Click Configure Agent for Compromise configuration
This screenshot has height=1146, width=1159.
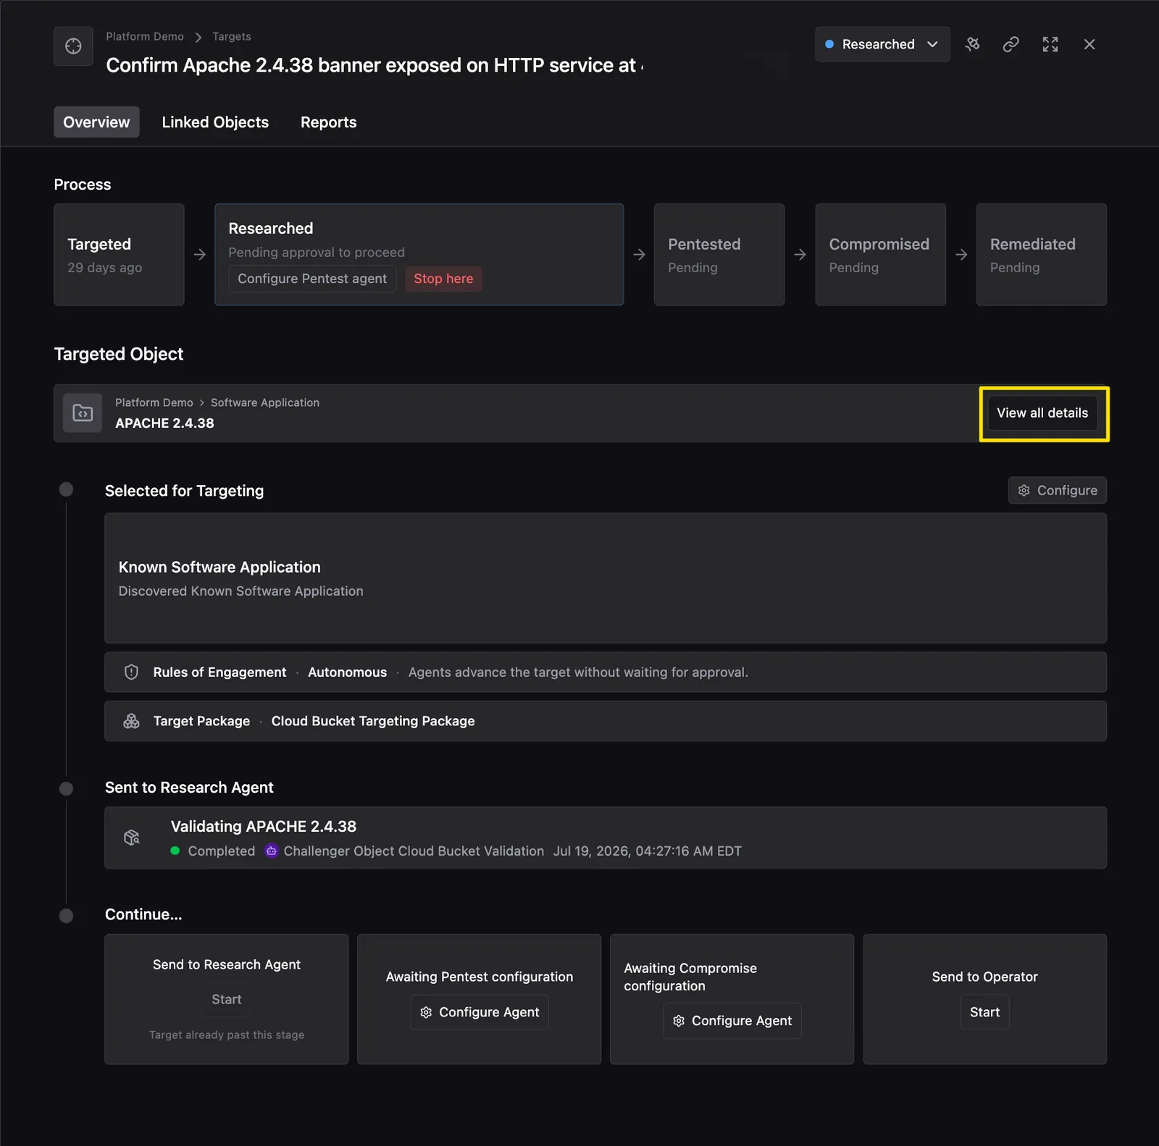click(x=732, y=1021)
